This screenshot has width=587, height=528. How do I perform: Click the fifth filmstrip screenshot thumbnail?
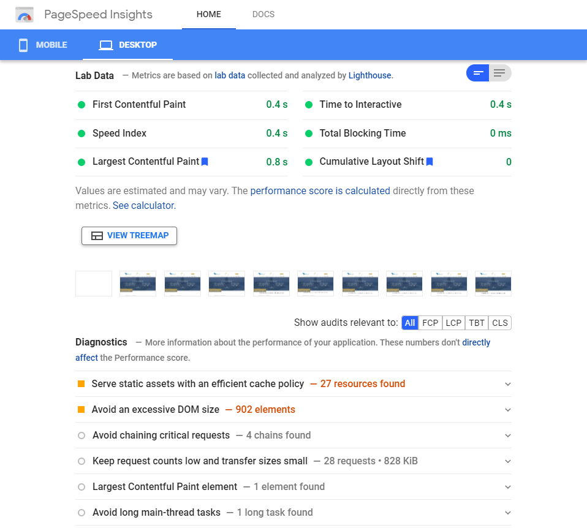pyautogui.click(x=271, y=284)
